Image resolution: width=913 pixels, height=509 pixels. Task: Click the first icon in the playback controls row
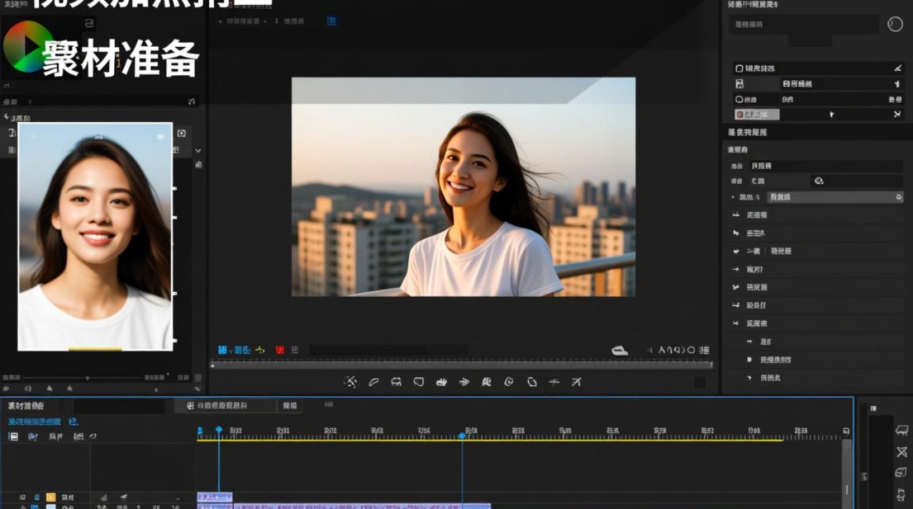(x=351, y=382)
